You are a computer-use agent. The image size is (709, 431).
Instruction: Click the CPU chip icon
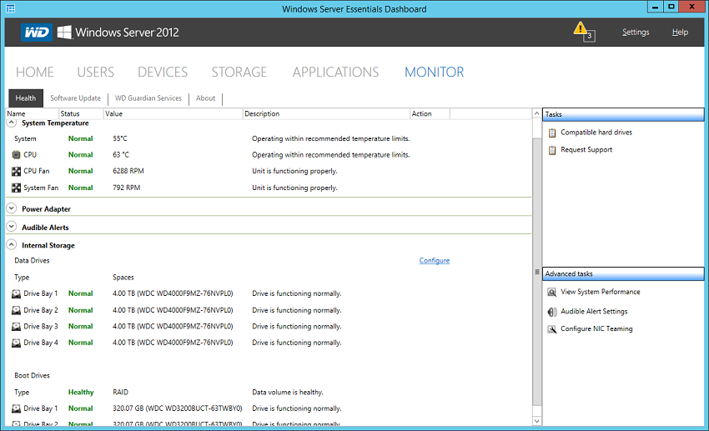tap(17, 155)
